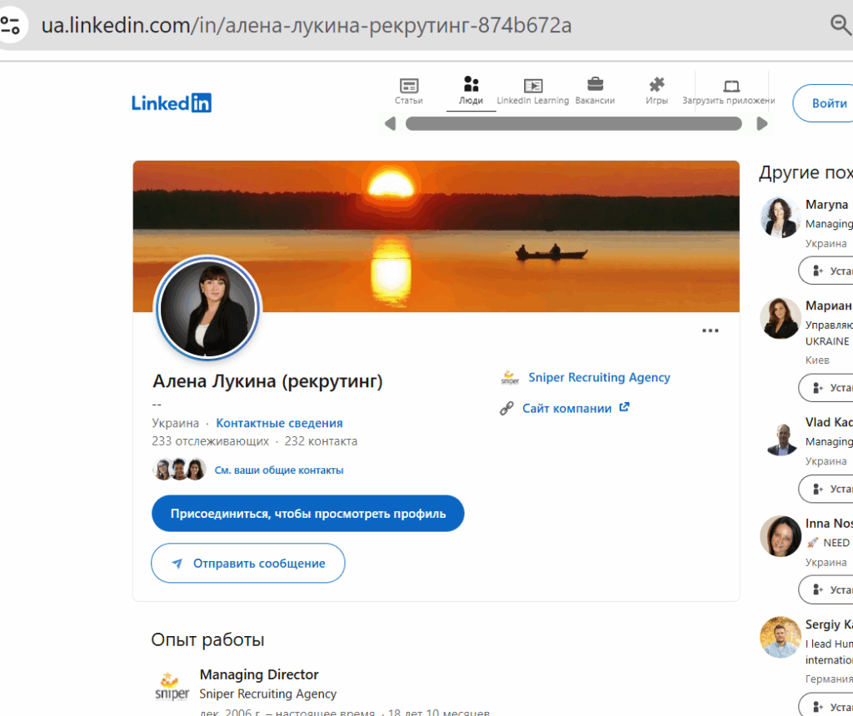Click the connect button under Vlad

point(826,489)
